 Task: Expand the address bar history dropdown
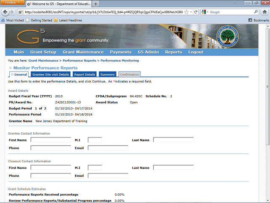191,12
